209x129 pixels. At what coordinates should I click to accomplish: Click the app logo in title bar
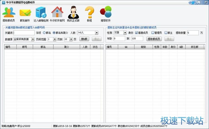click(x=4, y=3)
